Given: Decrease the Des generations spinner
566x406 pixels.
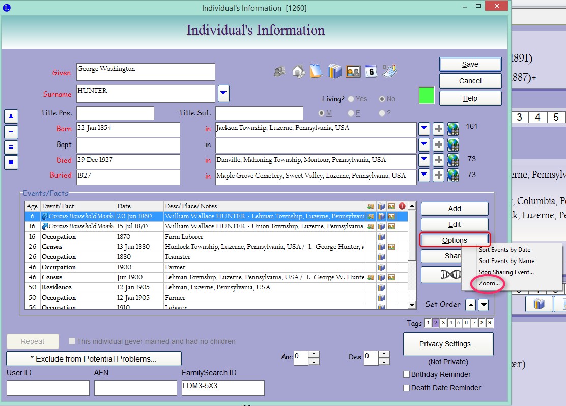Looking at the screenshot, I should (384, 362).
